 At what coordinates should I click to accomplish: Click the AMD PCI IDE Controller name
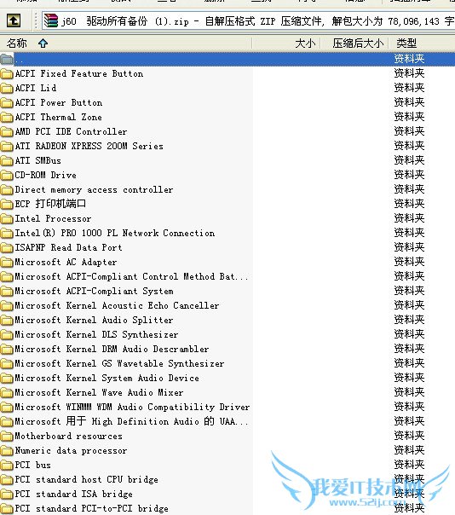71,131
